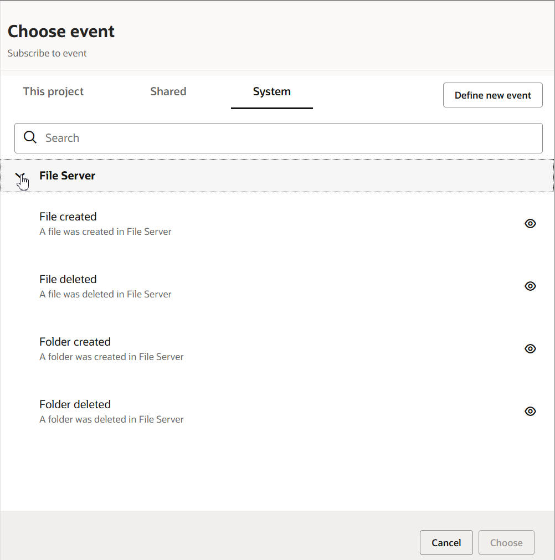
Task: Click the File Server group header label
Action: tap(67, 176)
